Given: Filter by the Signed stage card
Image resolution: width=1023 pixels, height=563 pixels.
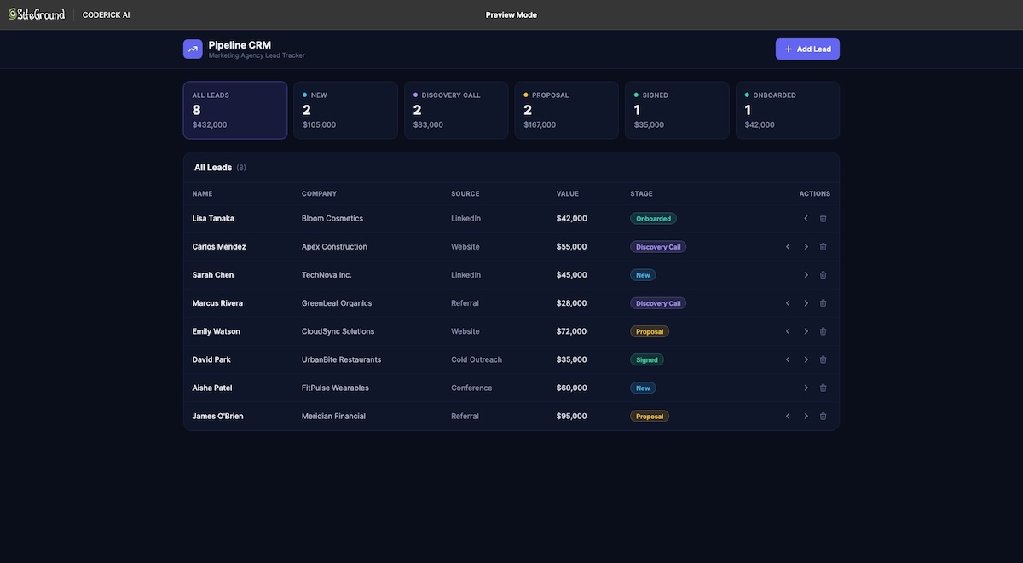Looking at the screenshot, I should [677, 110].
